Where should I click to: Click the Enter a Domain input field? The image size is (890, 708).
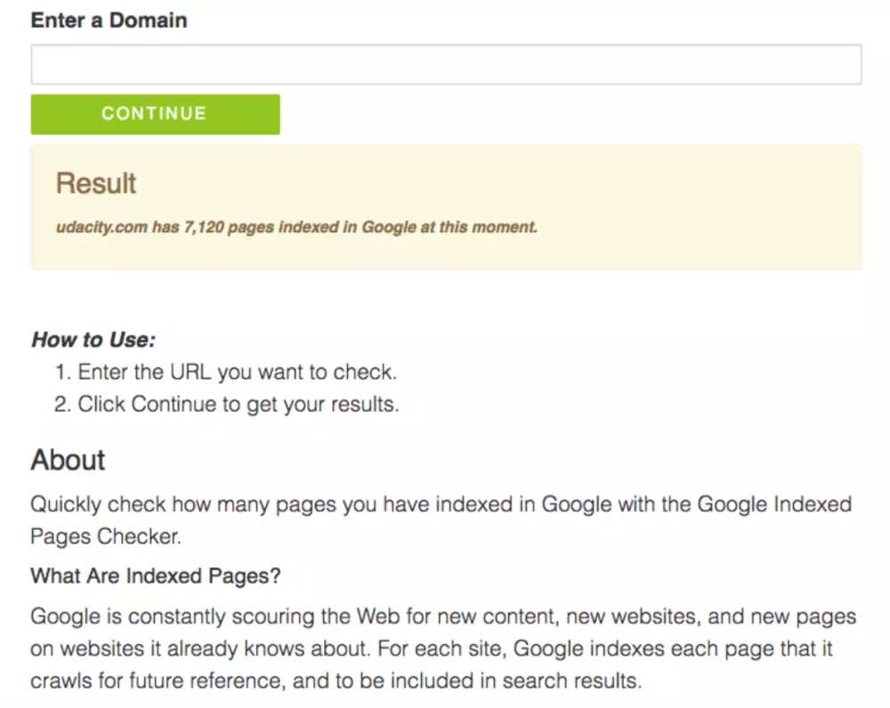coord(445,65)
